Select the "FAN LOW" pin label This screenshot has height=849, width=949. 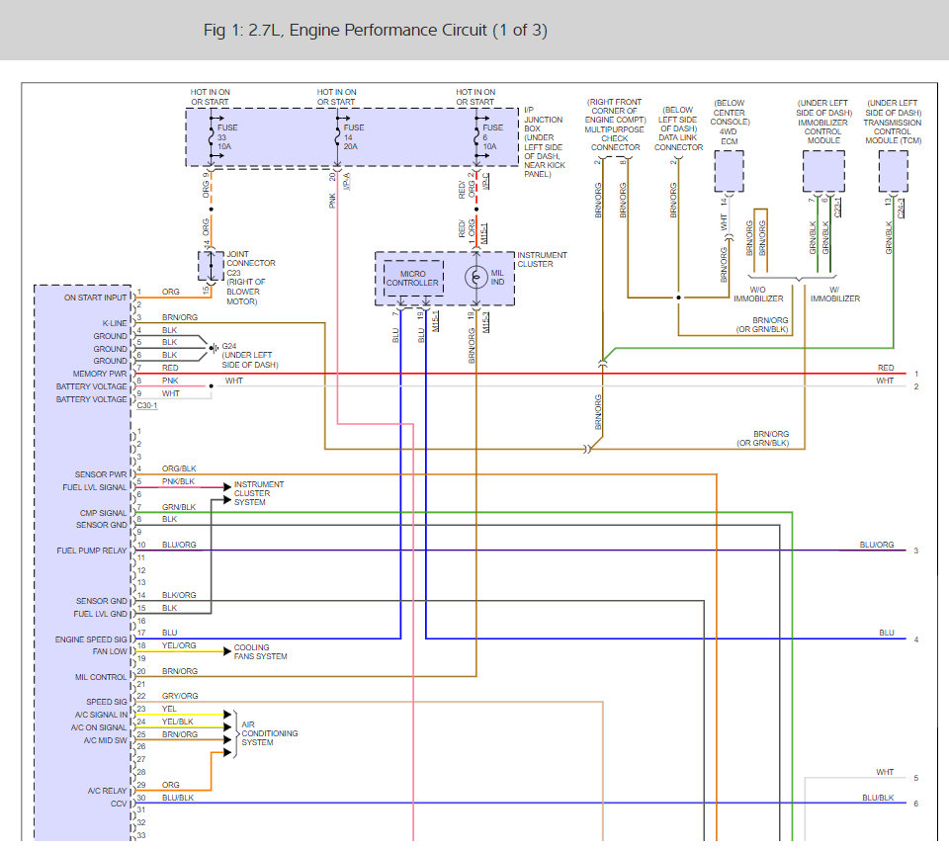point(110,651)
